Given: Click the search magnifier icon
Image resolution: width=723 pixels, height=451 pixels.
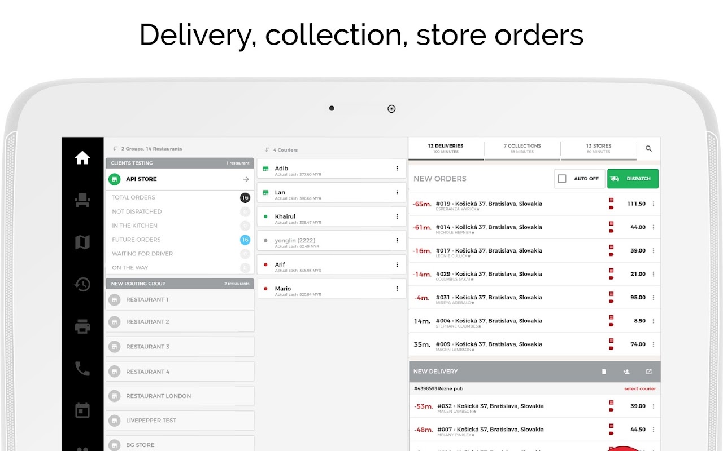Looking at the screenshot, I should pyautogui.click(x=648, y=149).
